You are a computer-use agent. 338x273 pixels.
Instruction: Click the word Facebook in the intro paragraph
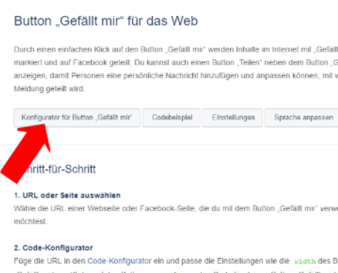pos(90,62)
